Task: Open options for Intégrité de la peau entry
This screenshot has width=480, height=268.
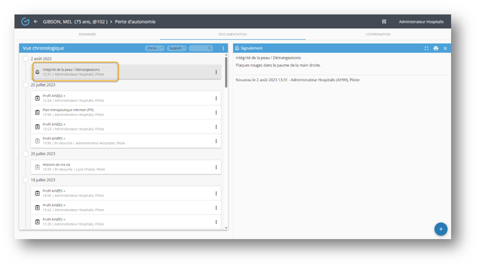Action: [216, 72]
